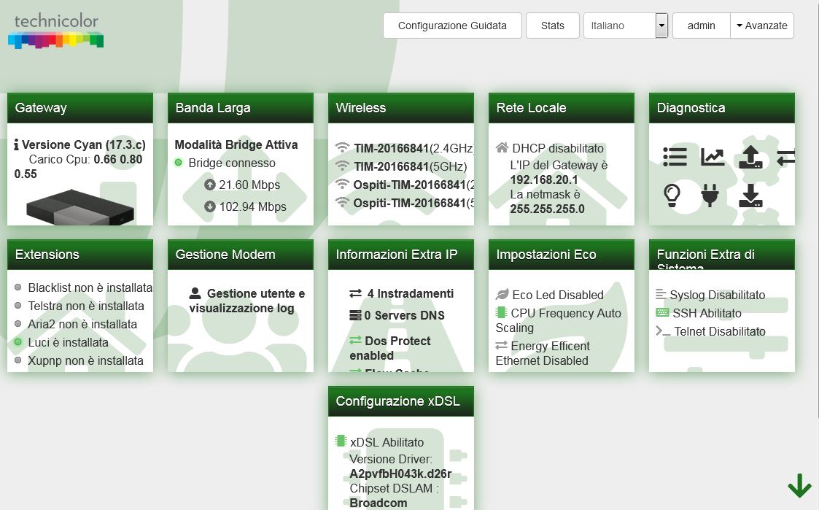Viewport: 819px width, 510px height.
Task: Open the Gestione Modem card header
Action: (x=240, y=255)
